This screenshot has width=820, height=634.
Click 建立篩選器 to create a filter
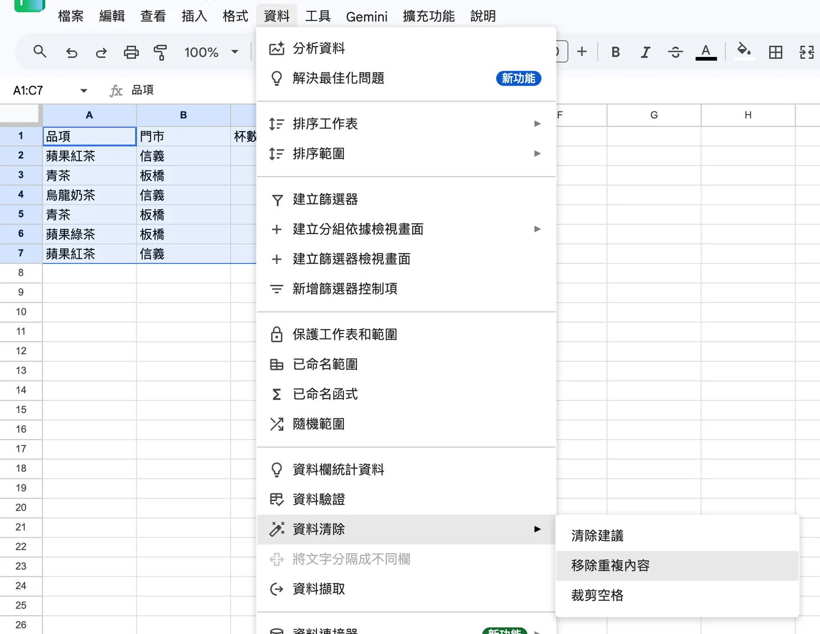406,199
